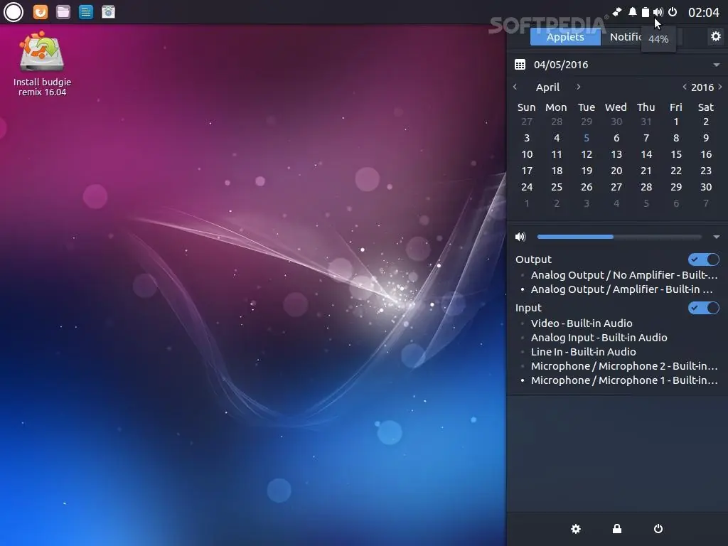Click the lock screen button
This screenshot has width=728, height=546.
pos(616,529)
